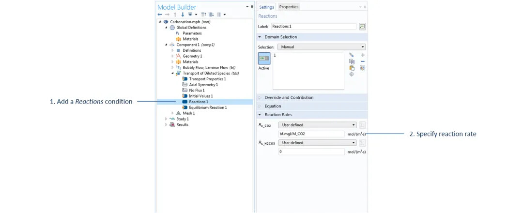Image resolution: width=523 pixels, height=213 pixels.
Task: Open the Selection dropdown set to Manual
Action: pyautogui.click(x=321, y=47)
